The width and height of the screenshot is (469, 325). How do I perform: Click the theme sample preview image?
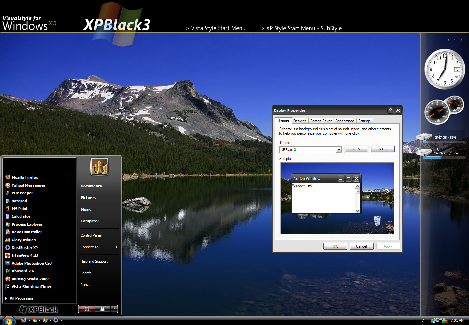pyautogui.click(x=337, y=198)
